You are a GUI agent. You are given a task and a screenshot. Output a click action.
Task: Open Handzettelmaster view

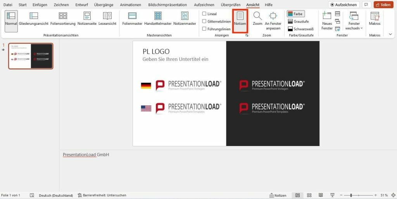tap(158, 19)
